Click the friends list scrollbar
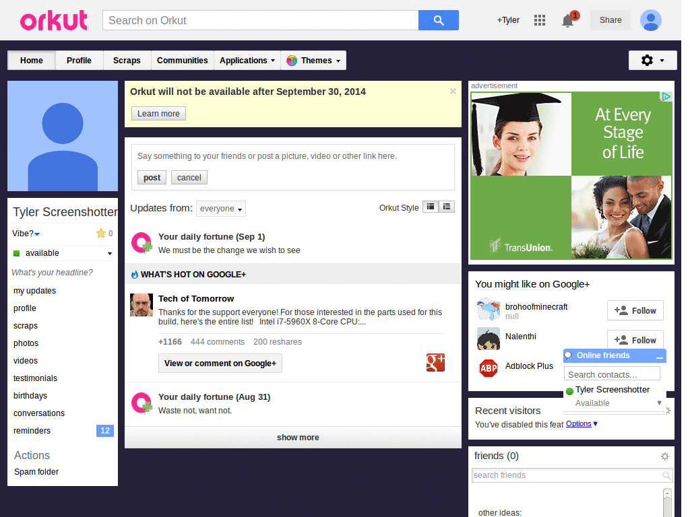This screenshot has width=690, height=517. point(667,502)
